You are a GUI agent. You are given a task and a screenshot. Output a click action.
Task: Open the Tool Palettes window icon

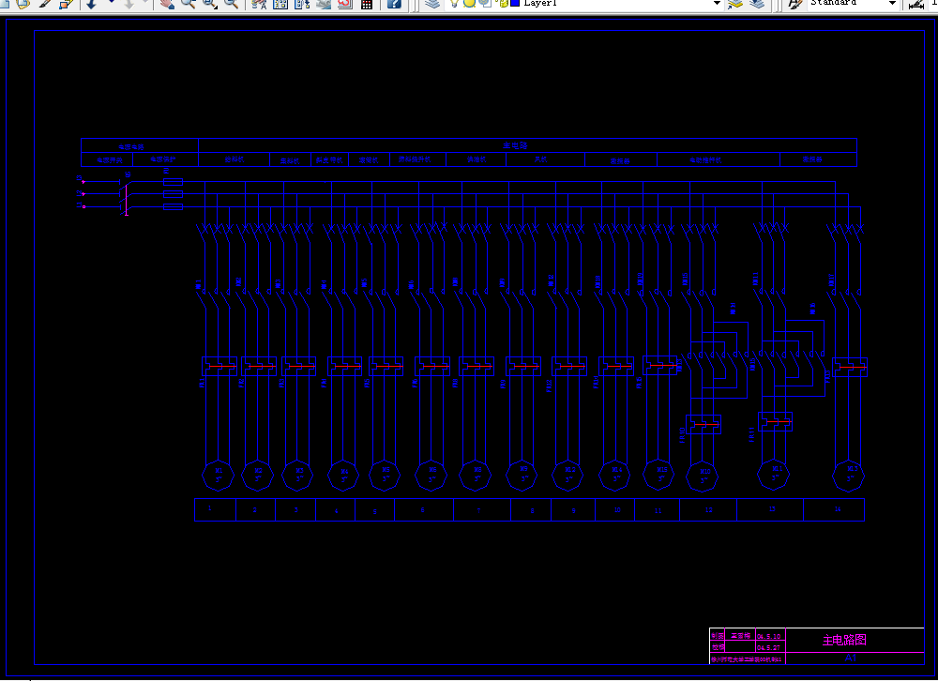(302, 4)
